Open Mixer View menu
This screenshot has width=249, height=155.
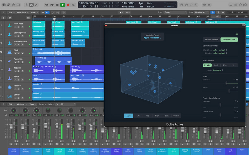(33, 104)
